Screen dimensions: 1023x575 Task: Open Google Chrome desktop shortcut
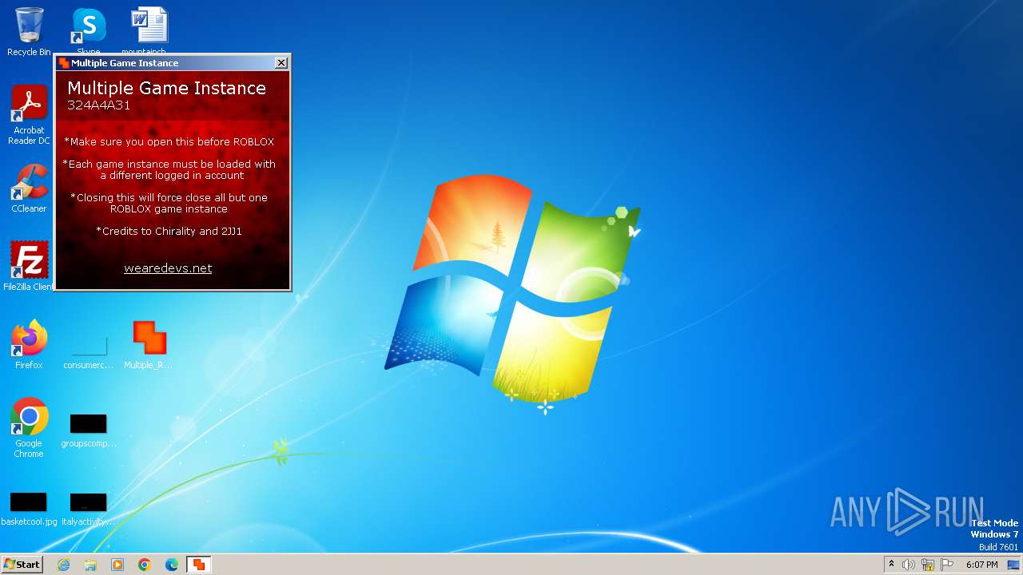click(29, 427)
